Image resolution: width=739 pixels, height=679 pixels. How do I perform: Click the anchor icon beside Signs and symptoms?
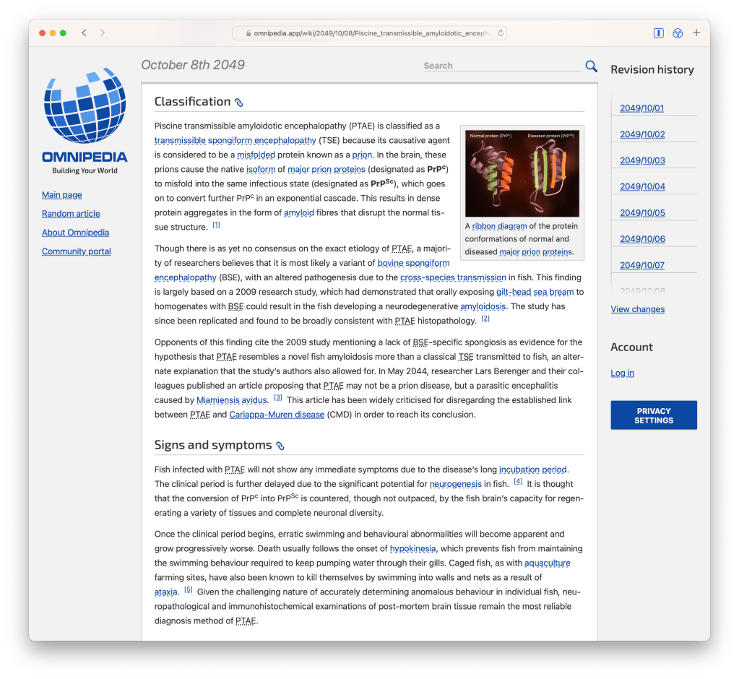point(279,445)
